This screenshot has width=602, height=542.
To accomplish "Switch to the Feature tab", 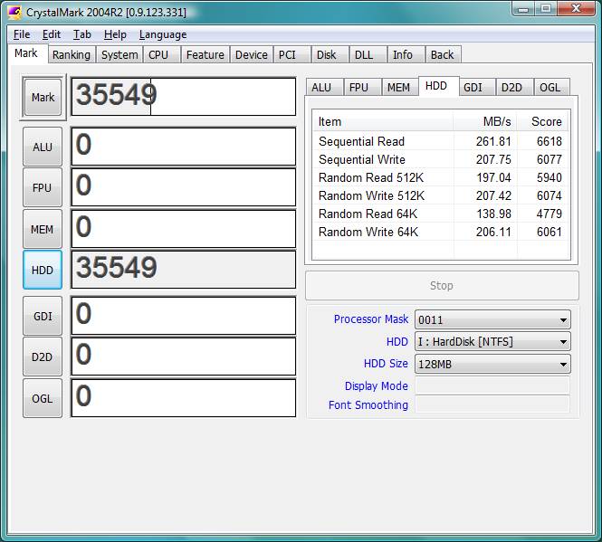I will coord(205,55).
